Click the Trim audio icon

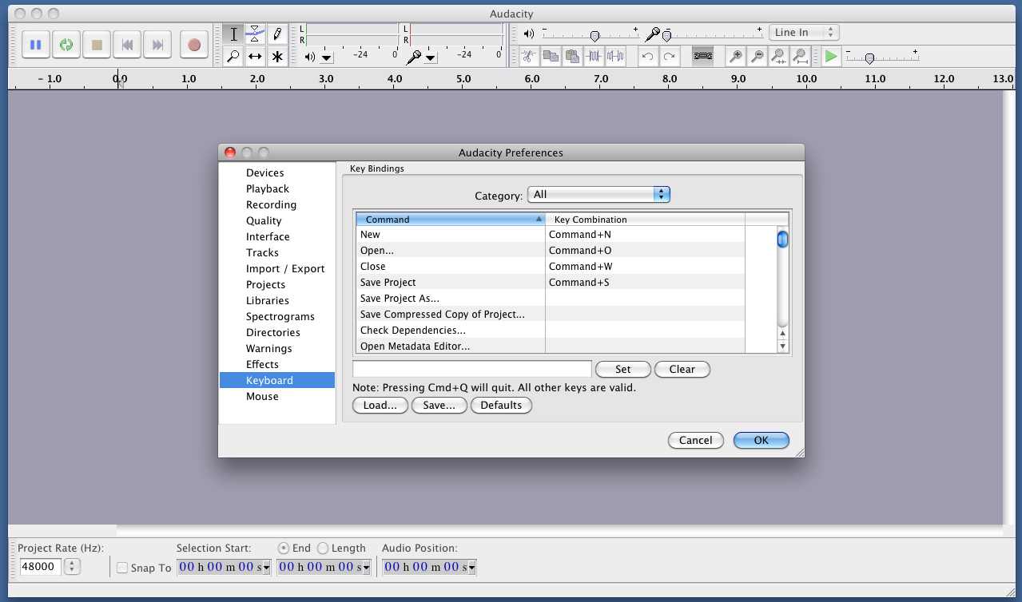click(594, 57)
